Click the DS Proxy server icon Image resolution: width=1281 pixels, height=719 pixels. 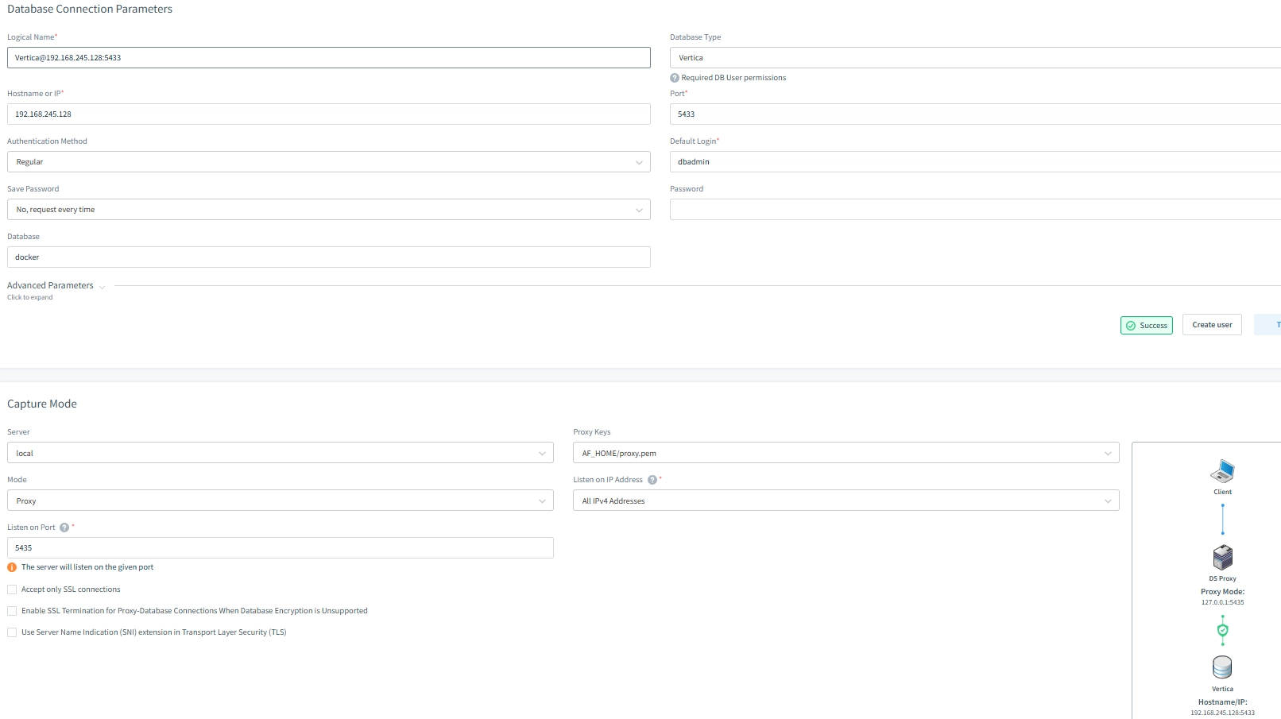coord(1222,558)
